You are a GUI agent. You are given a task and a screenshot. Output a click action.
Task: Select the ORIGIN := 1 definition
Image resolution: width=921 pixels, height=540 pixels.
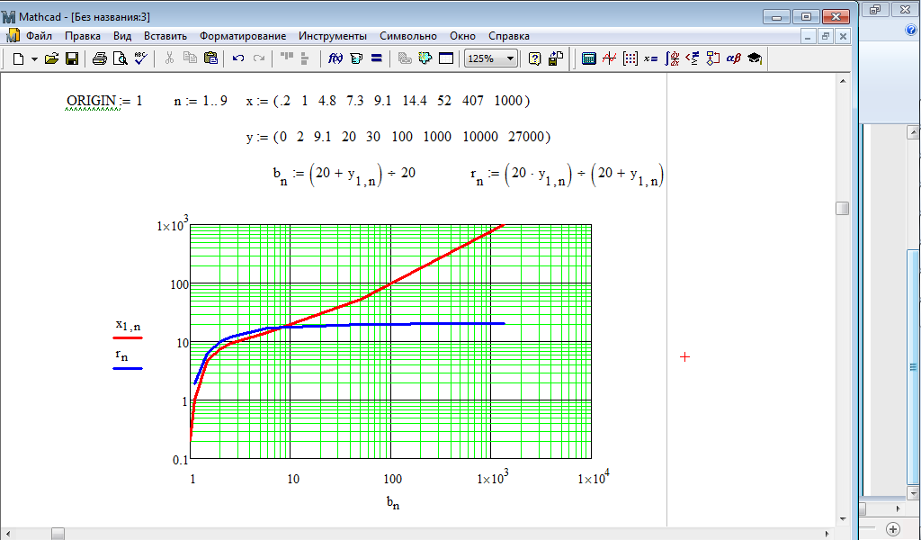(103, 101)
